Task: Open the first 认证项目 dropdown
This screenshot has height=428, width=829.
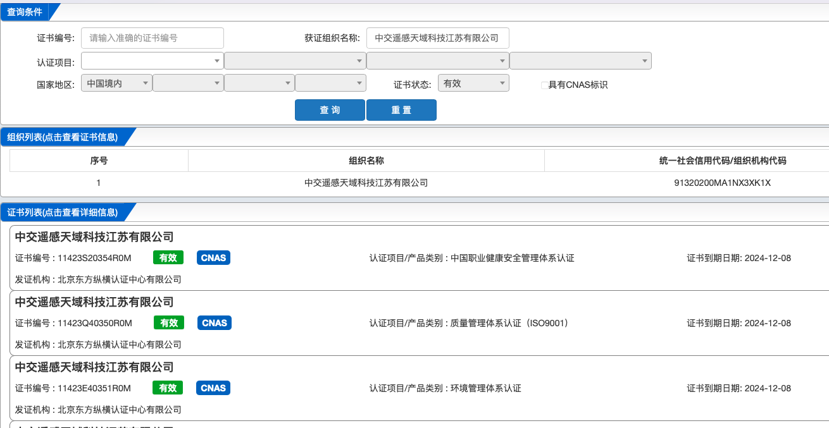Action: [x=152, y=61]
